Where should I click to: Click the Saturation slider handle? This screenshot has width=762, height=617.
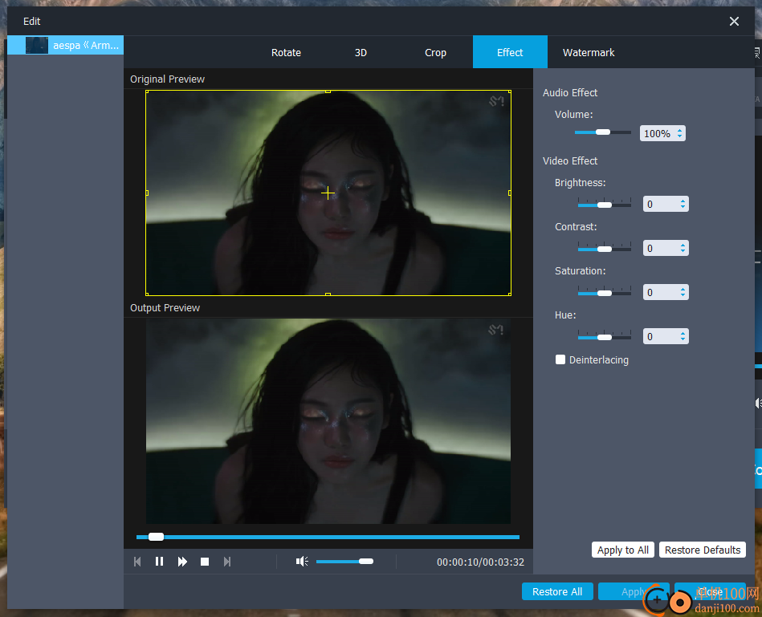tap(604, 293)
